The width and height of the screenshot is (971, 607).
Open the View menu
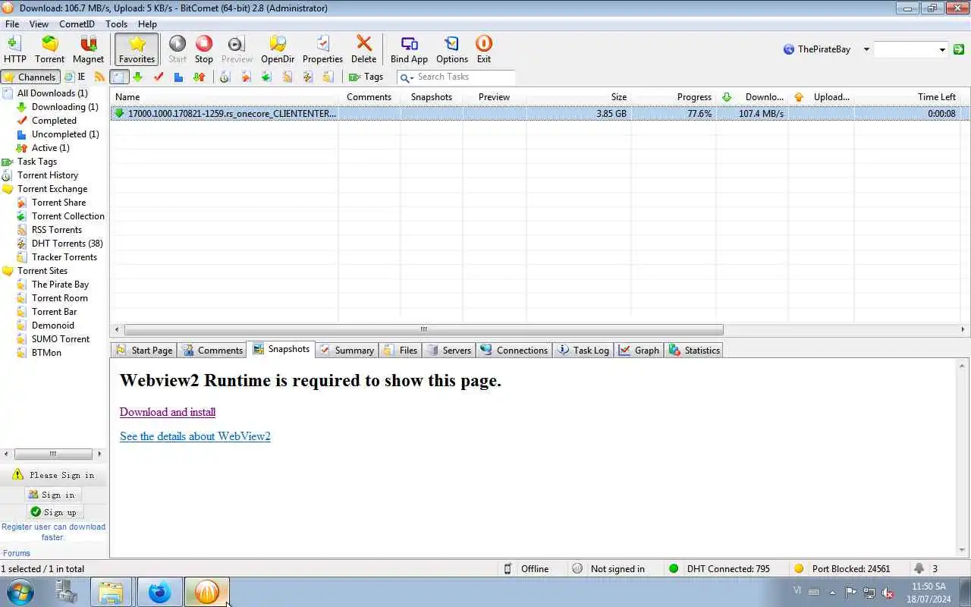pyautogui.click(x=39, y=24)
